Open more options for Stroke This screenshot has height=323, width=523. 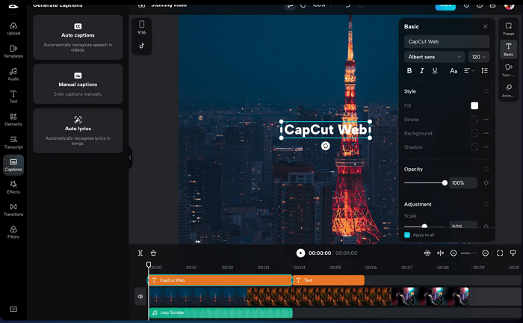tap(486, 120)
